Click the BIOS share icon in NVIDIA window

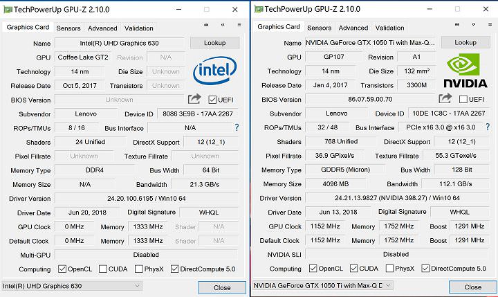(x=446, y=100)
